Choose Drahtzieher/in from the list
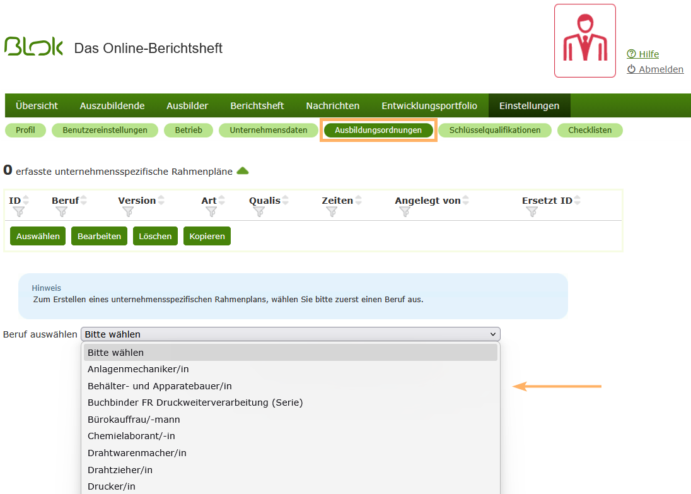Screen dimensions: 691x494 pos(291,470)
